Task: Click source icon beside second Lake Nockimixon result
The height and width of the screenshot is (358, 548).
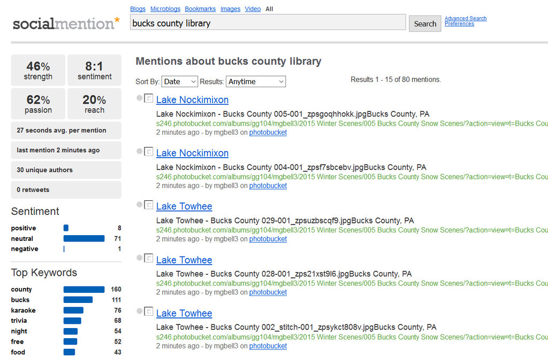Action: point(149,151)
